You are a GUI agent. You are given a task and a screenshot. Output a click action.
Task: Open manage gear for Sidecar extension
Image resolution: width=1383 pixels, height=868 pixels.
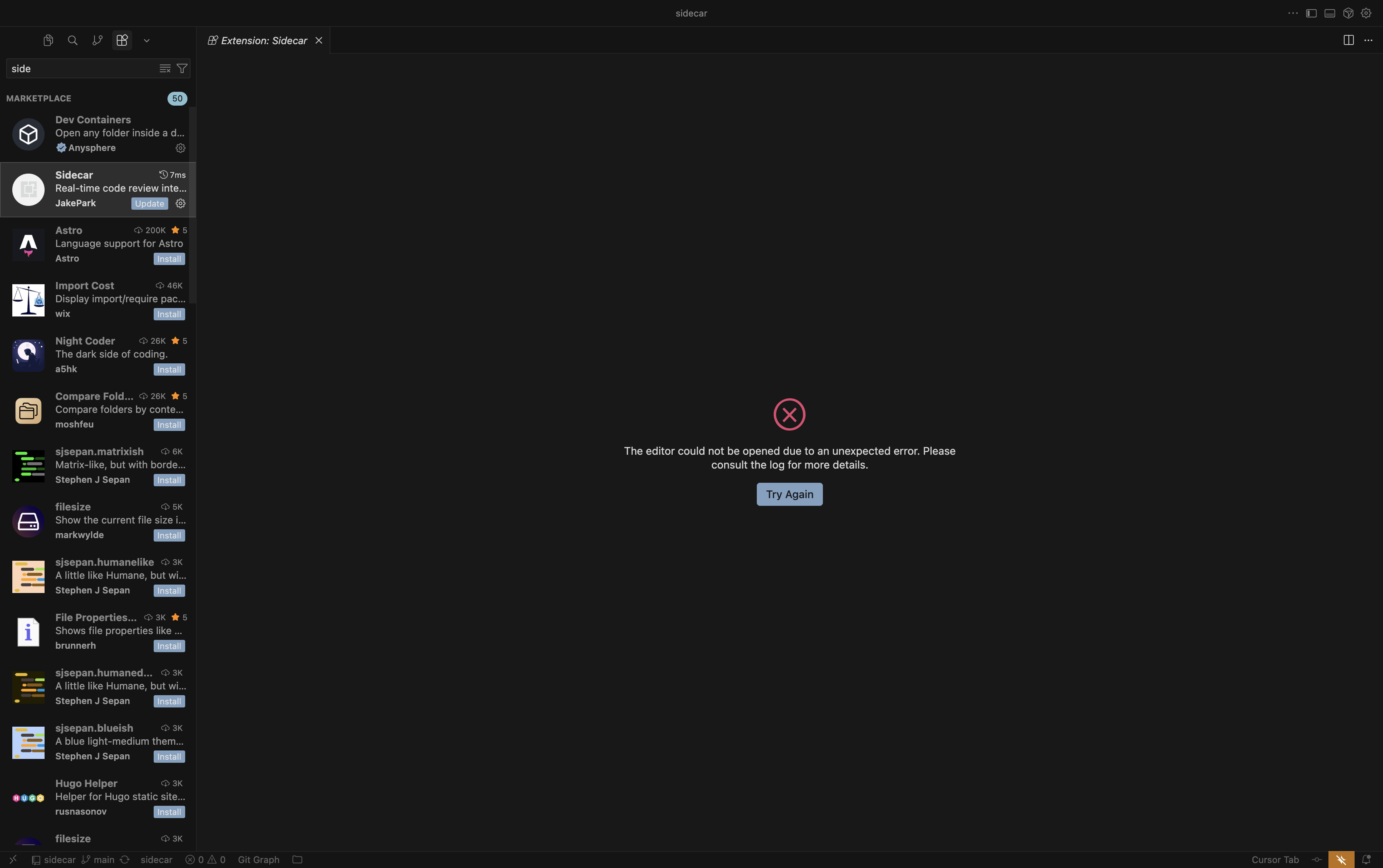(180, 204)
